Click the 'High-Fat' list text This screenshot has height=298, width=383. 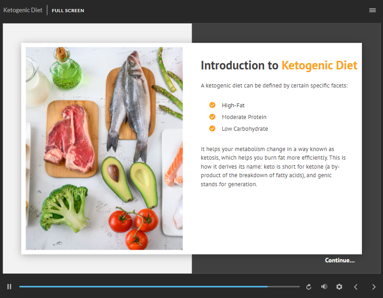pyautogui.click(x=233, y=105)
